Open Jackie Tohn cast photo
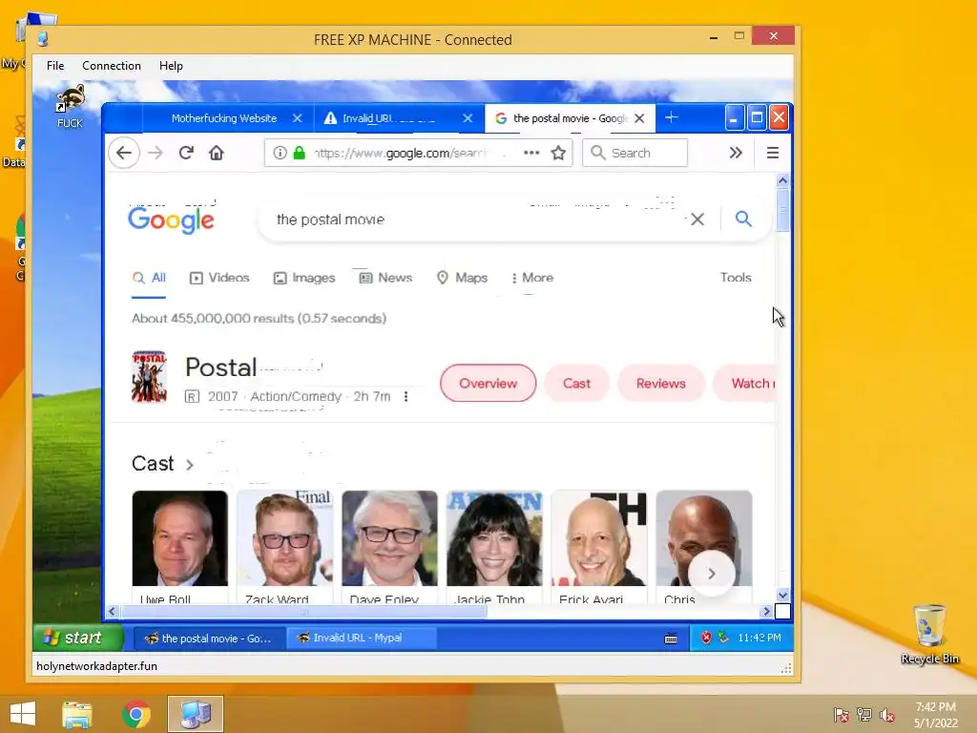Image resolution: width=977 pixels, height=733 pixels. (494, 538)
